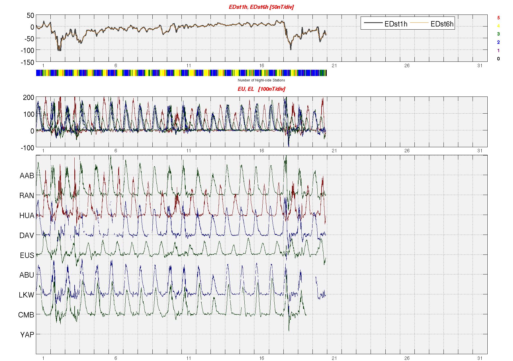Select the blue number 2 color key
Image resolution: width=513 pixels, height=361 pixels.
498,42
